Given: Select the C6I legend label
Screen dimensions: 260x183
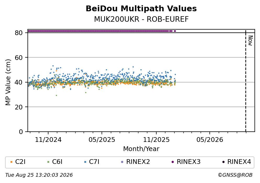Looking at the screenshot, I should (x=57, y=162).
